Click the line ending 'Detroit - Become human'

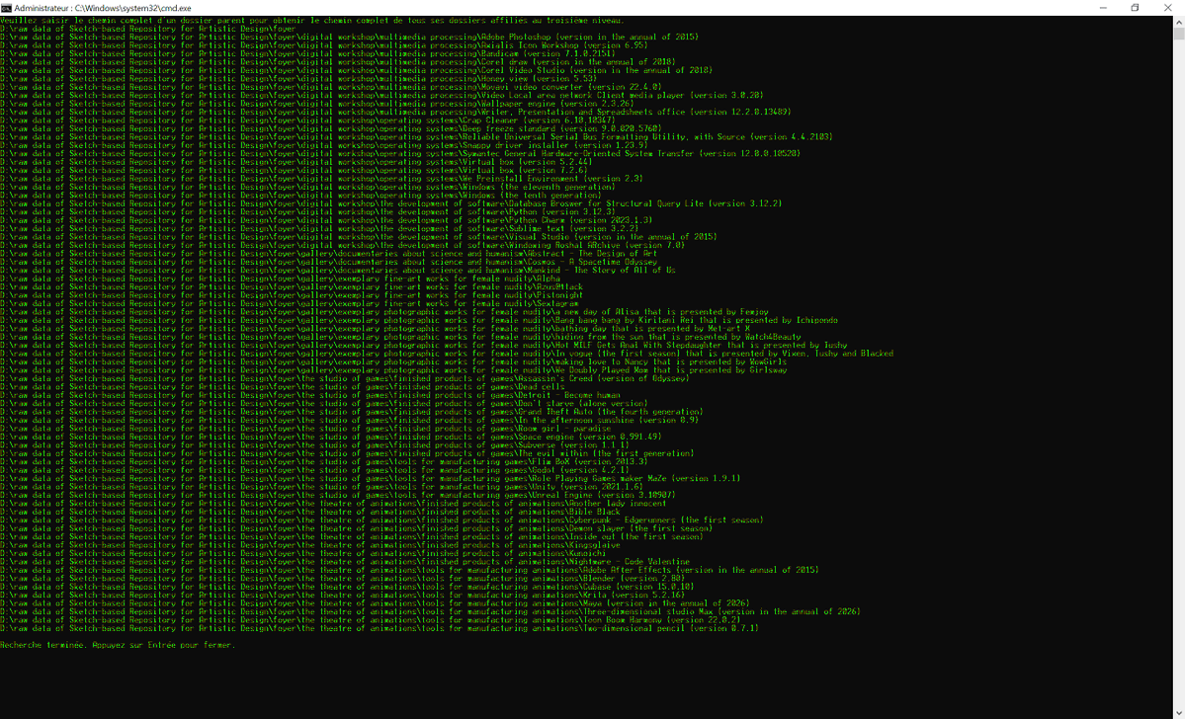[x=310, y=395]
